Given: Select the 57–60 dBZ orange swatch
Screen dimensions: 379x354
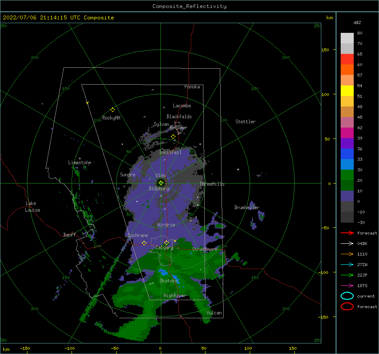Looking at the screenshot, I should click(347, 69).
